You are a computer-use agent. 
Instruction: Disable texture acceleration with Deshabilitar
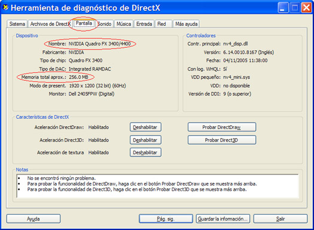click(145, 152)
